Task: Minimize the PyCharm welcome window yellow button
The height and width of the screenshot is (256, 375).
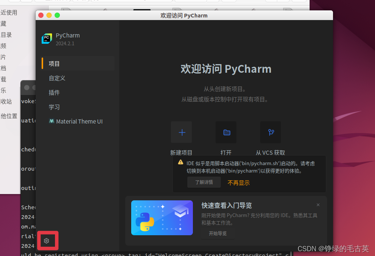Action: [x=49, y=15]
